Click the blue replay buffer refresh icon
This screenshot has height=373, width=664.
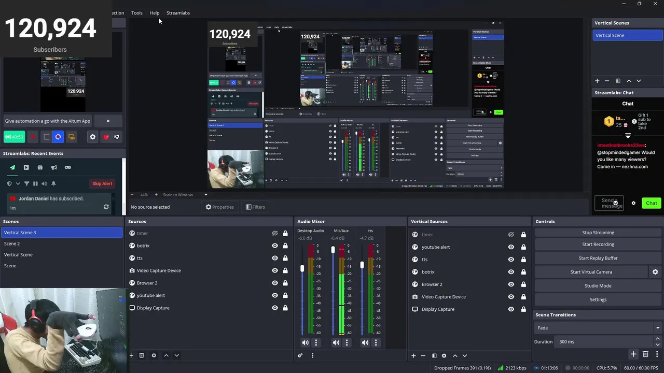click(58, 137)
